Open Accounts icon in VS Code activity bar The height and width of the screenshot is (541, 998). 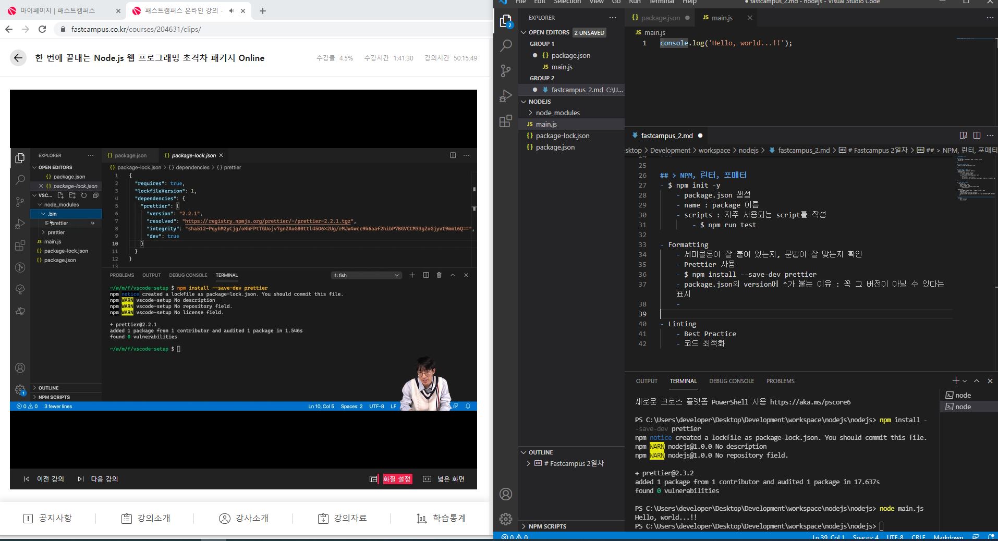coord(506,494)
